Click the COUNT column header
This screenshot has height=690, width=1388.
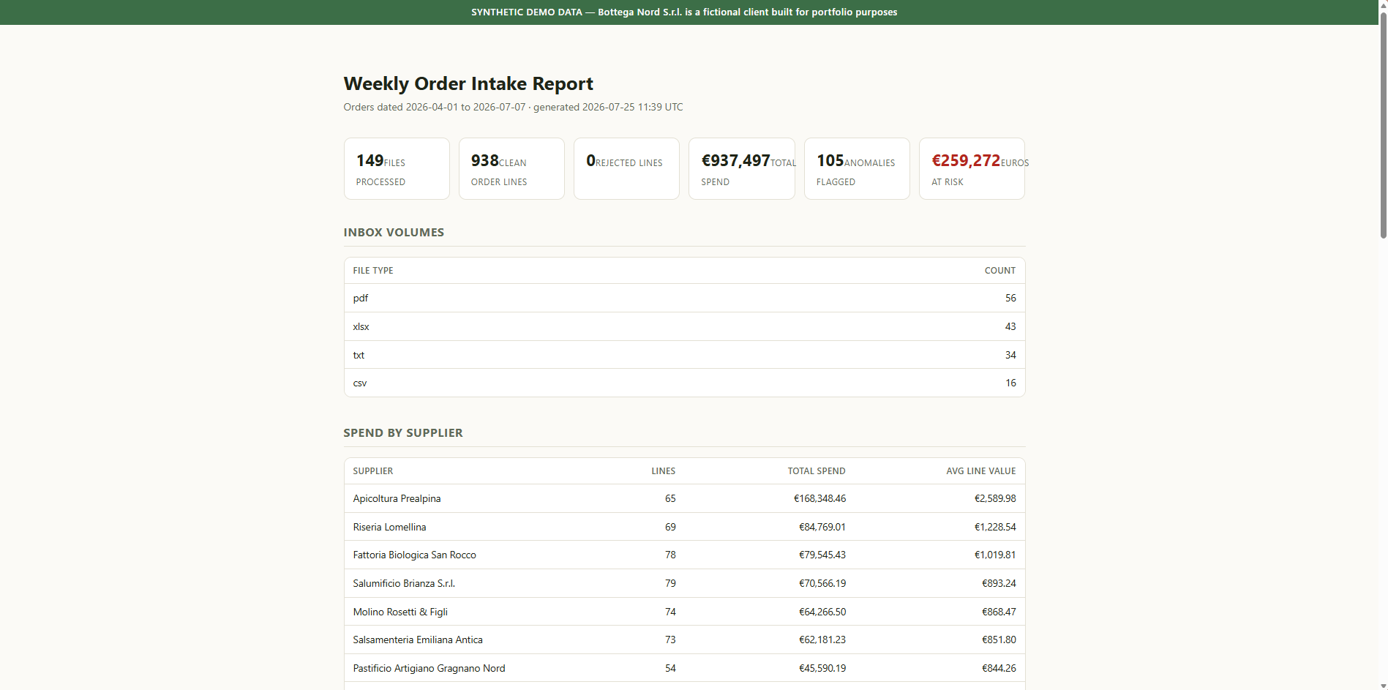coord(1000,271)
